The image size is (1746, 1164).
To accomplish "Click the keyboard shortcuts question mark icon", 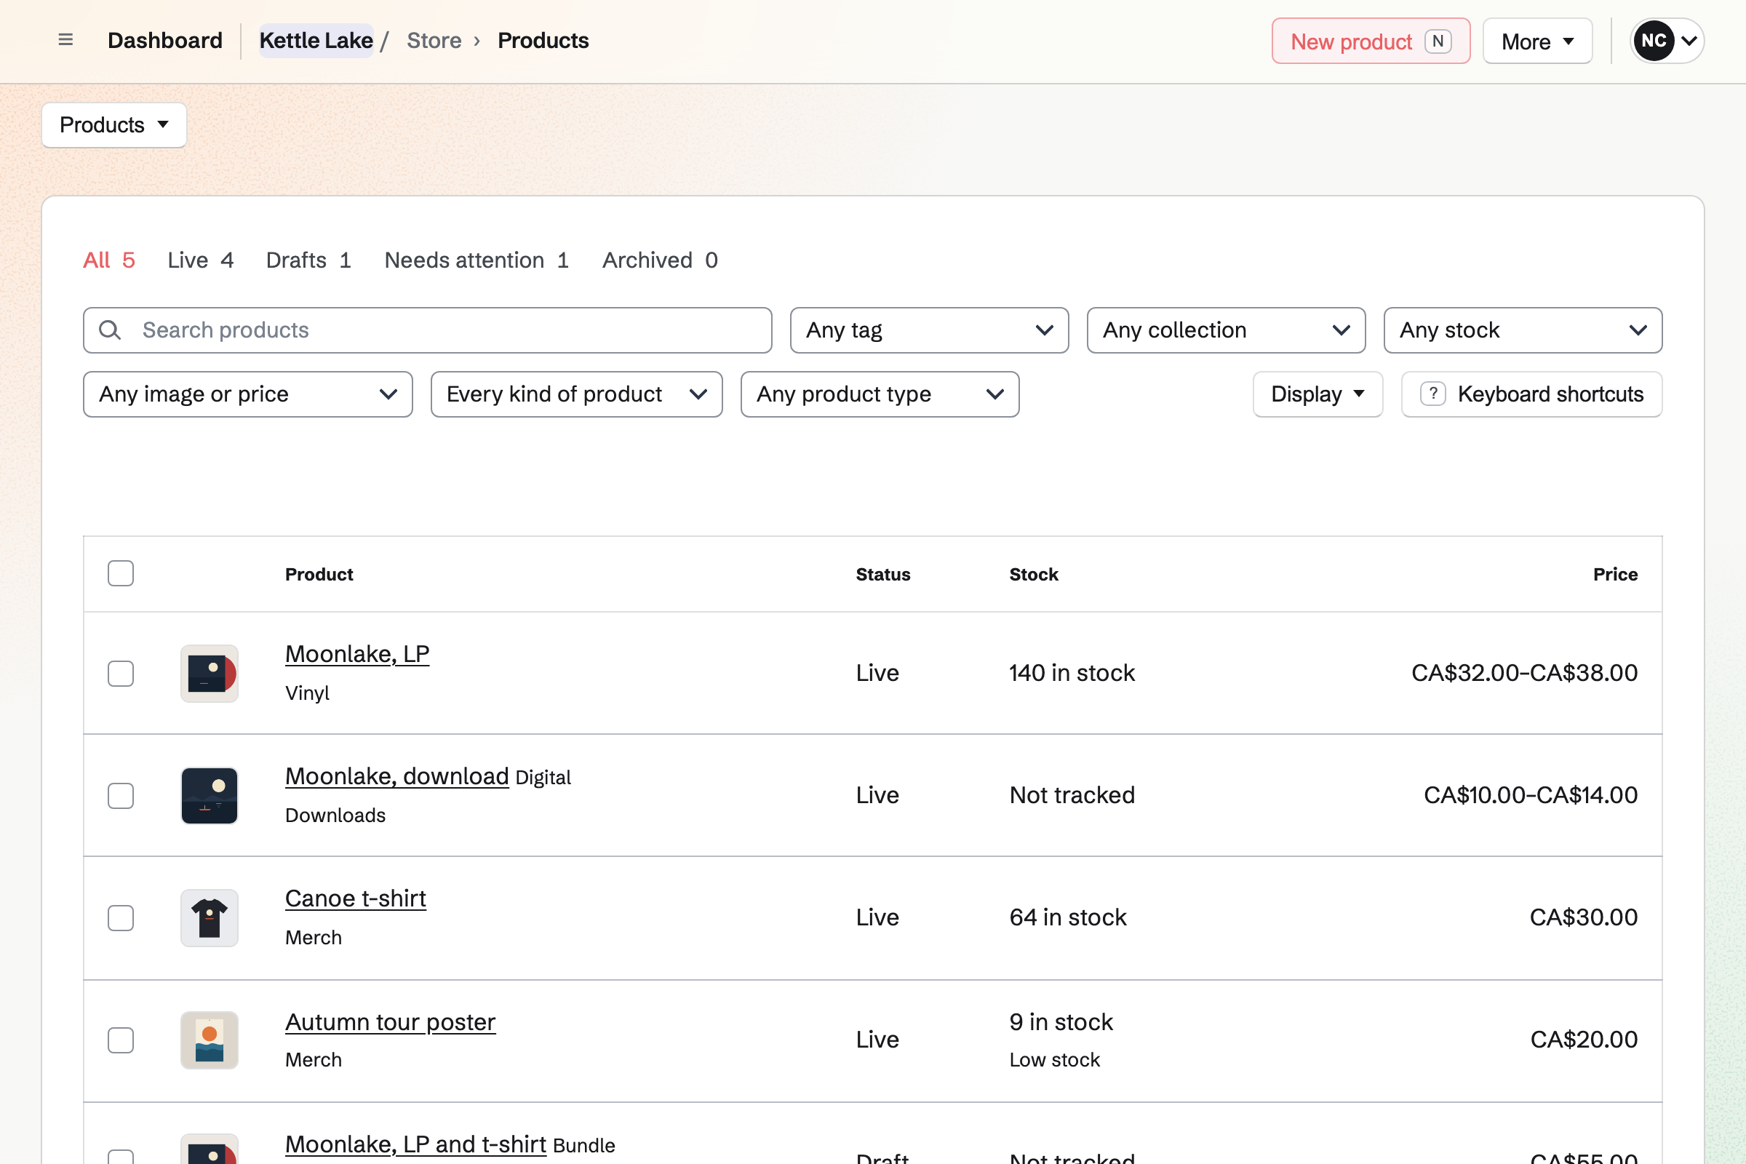I will (x=1432, y=394).
